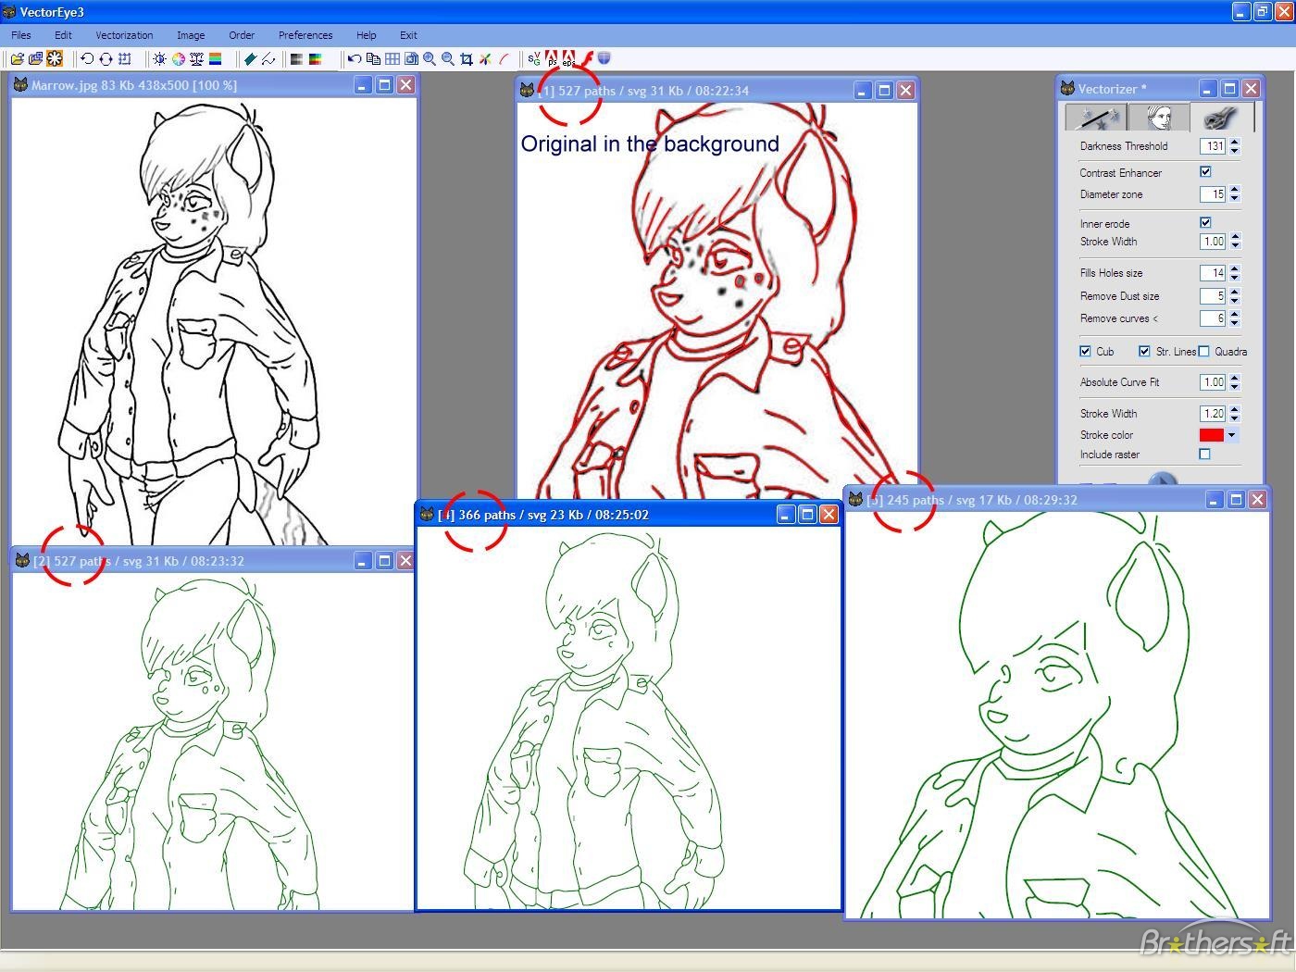Open a file with the folder icon
Screen dimensions: 1296x972
(17, 59)
